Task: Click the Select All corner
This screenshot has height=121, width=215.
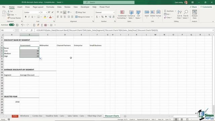Action: point(2,35)
